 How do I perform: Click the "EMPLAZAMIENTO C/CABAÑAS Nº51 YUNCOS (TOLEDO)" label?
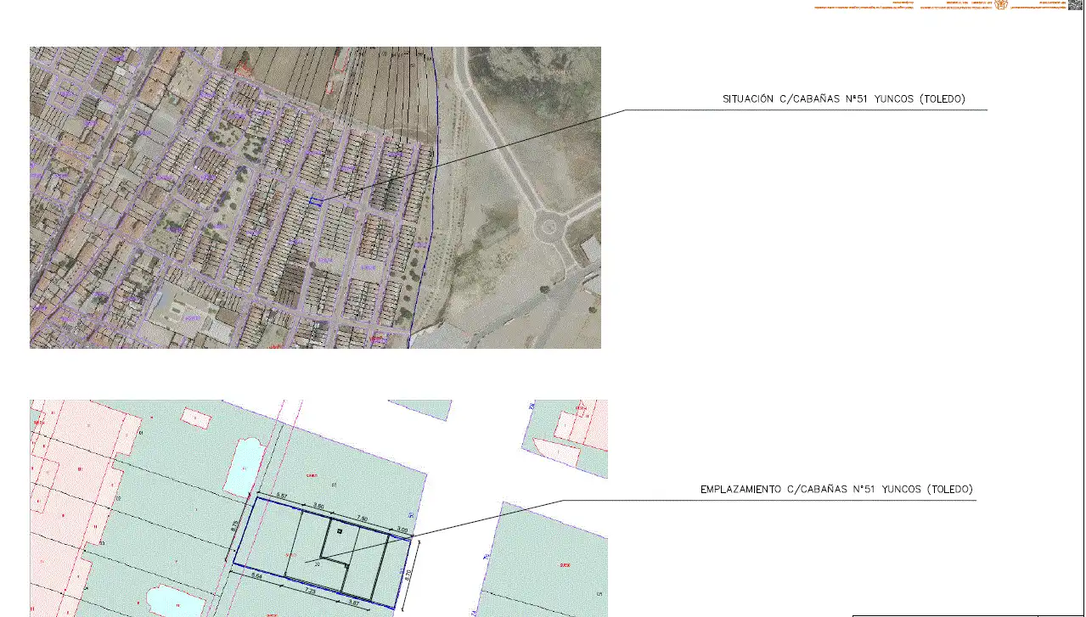coord(836,490)
